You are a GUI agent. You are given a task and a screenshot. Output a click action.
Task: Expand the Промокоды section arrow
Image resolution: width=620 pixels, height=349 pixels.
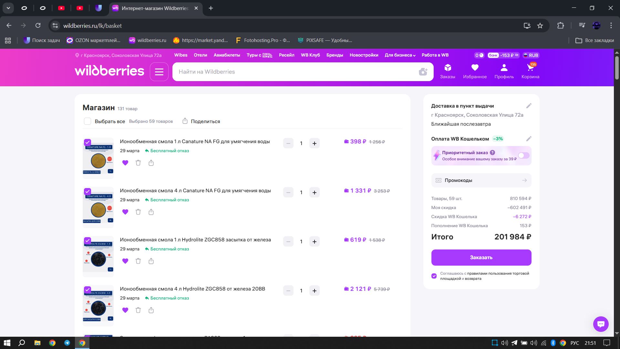[x=524, y=180]
